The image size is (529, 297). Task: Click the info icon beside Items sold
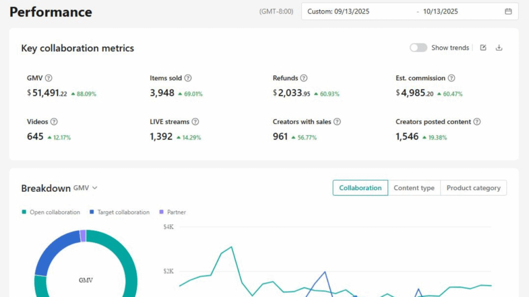point(188,78)
